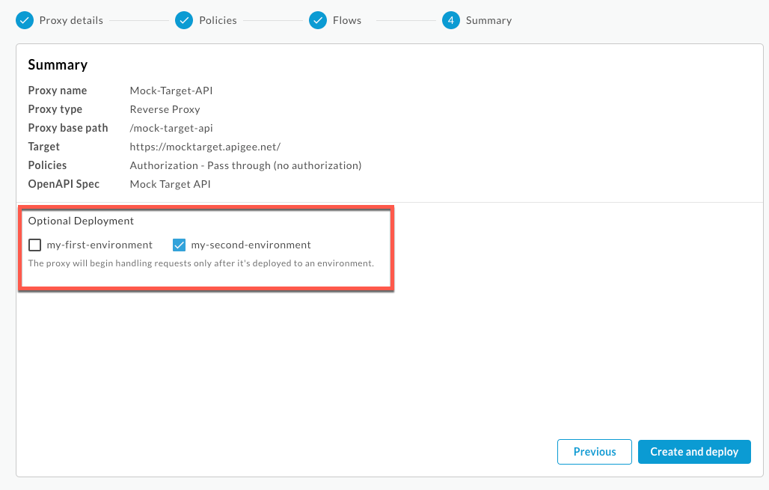This screenshot has height=490, width=769.
Task: Switch to the Flows step label
Action: (x=347, y=20)
